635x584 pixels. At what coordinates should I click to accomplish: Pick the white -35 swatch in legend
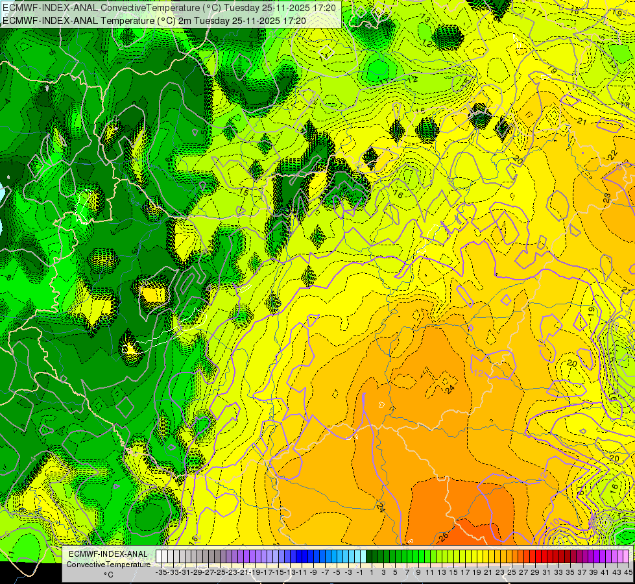(159, 556)
